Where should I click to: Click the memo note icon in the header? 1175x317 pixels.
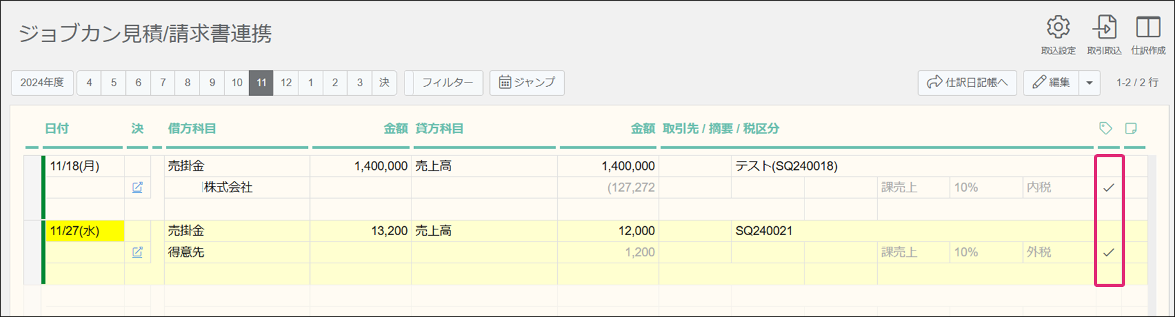click(1131, 128)
